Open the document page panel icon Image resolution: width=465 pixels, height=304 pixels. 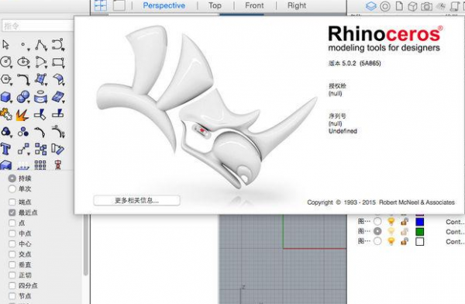399,6
